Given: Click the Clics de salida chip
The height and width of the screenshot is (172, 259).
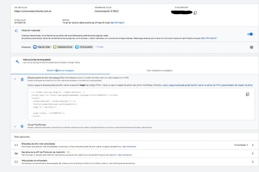Looking at the screenshot, I should click(x=84, y=47).
